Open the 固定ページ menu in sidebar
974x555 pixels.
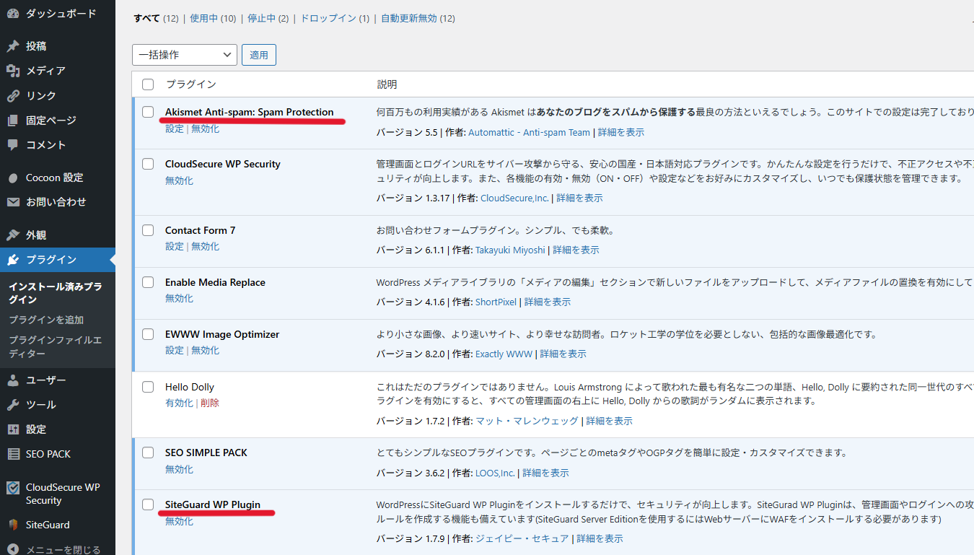coord(58,121)
